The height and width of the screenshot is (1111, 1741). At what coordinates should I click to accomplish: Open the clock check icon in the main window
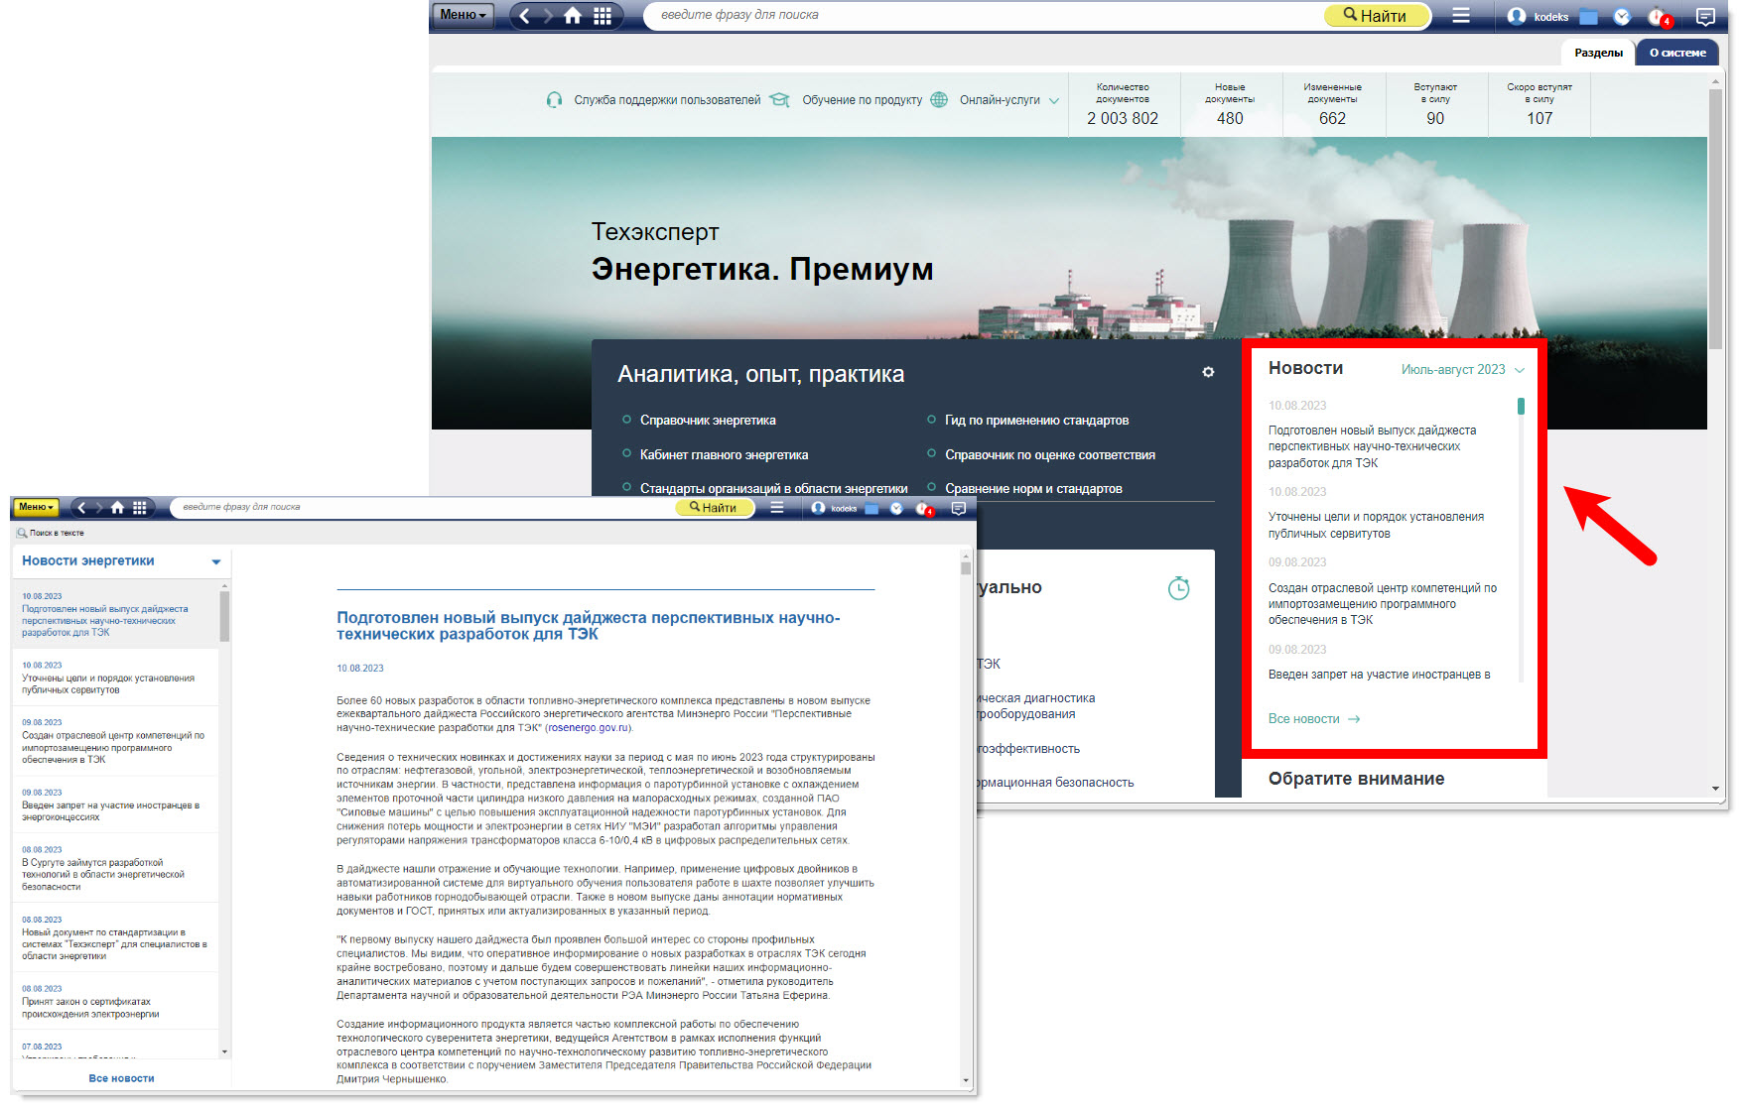[x=1622, y=16]
